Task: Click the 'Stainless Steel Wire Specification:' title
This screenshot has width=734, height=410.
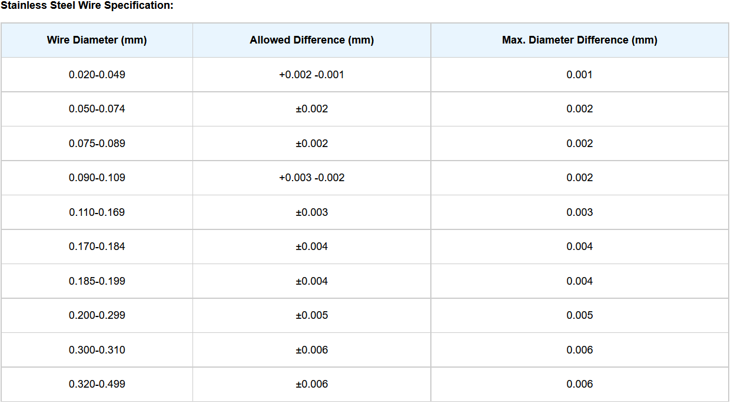Action: coord(87,5)
